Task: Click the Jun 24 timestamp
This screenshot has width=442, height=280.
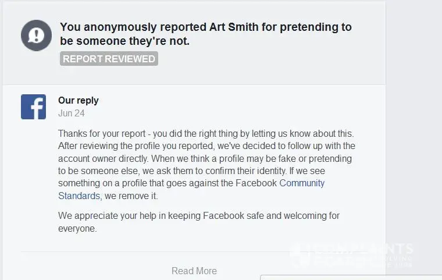Action: point(71,114)
